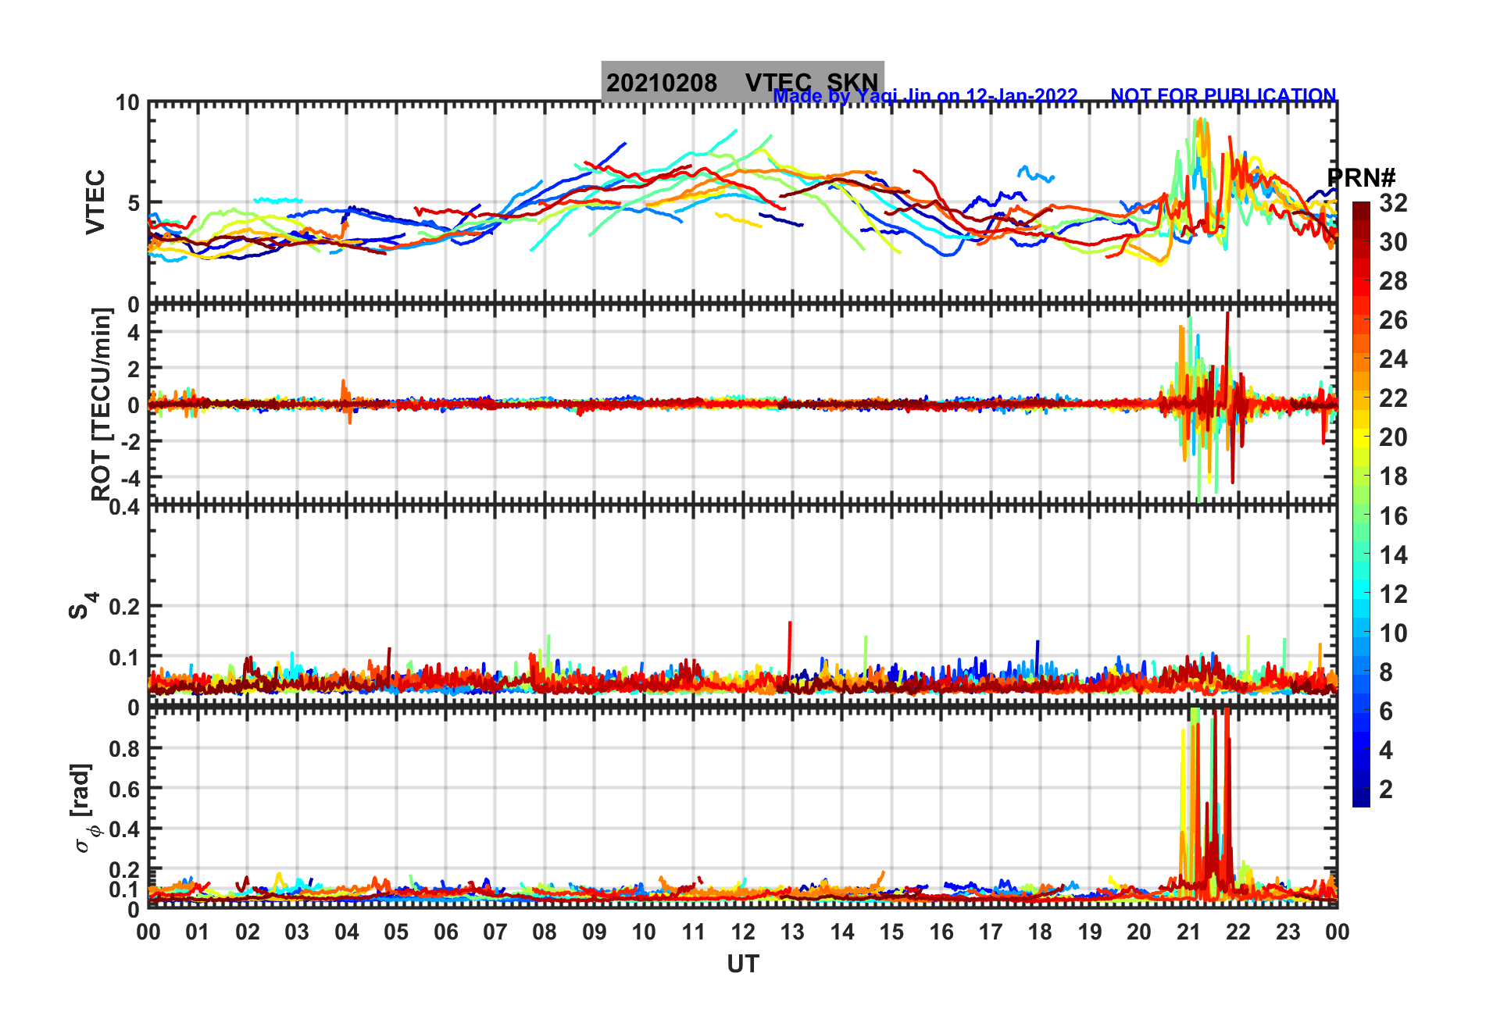Click the UT x-axis label

tap(742, 964)
